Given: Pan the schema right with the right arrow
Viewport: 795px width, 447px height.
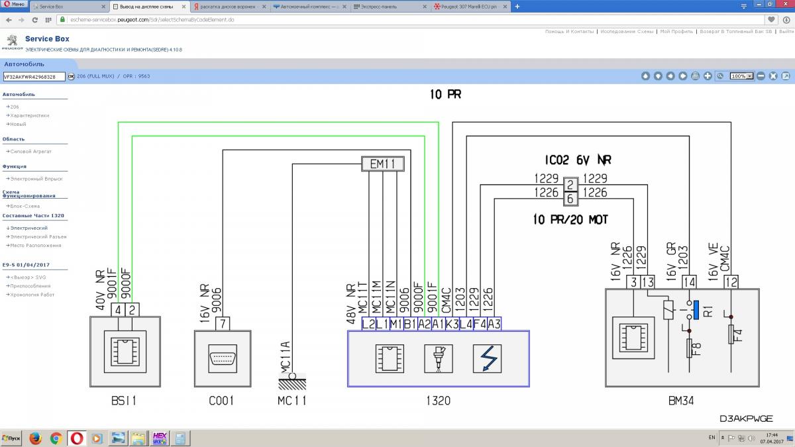Looking at the screenshot, I should tap(683, 76).
